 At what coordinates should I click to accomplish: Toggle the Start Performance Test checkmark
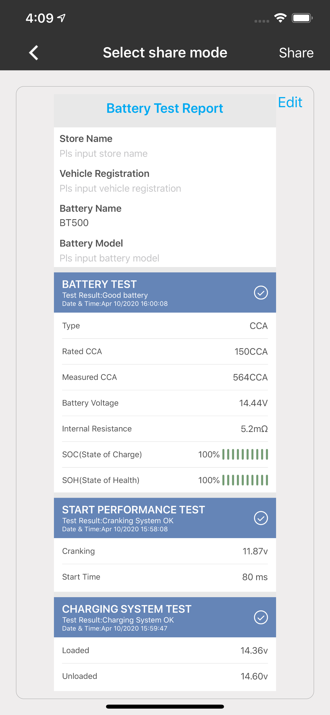point(261,518)
